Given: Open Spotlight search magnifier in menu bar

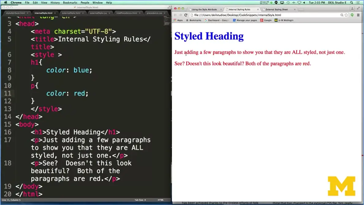Looking at the screenshot, I should (352, 2).
